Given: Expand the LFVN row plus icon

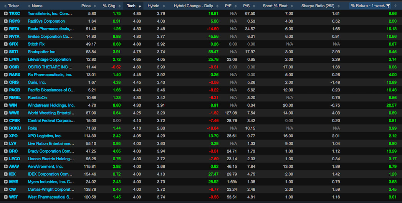Looking at the screenshot, I should click(6, 60).
